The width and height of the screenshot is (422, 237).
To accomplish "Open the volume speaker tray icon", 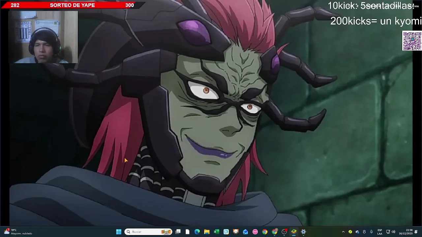I will [393, 232].
